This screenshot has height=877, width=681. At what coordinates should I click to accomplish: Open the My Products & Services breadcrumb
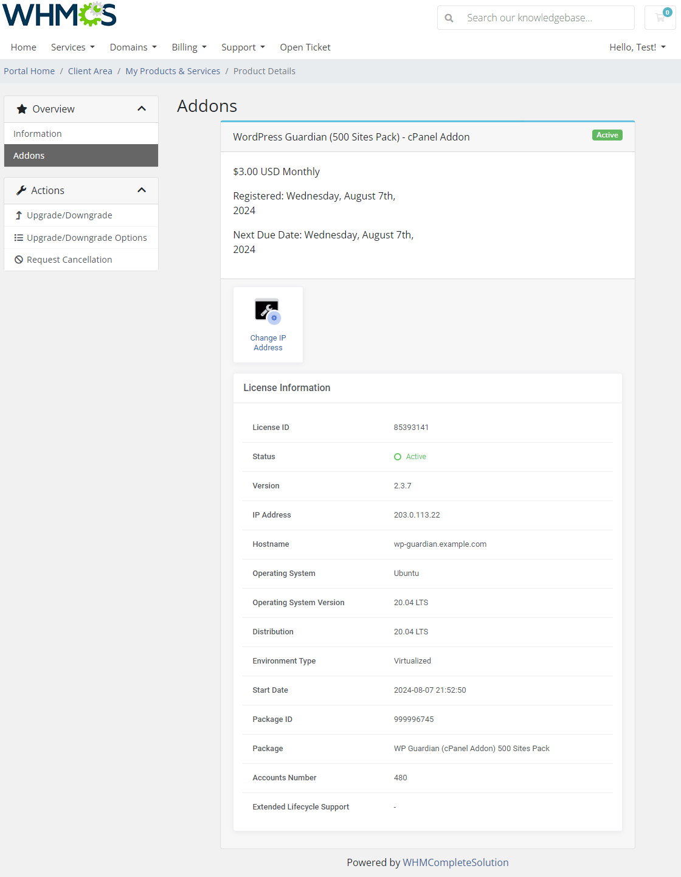[173, 71]
